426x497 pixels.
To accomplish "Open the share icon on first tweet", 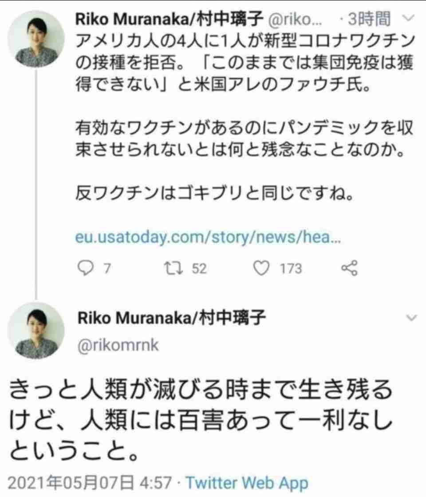I will coord(349,268).
